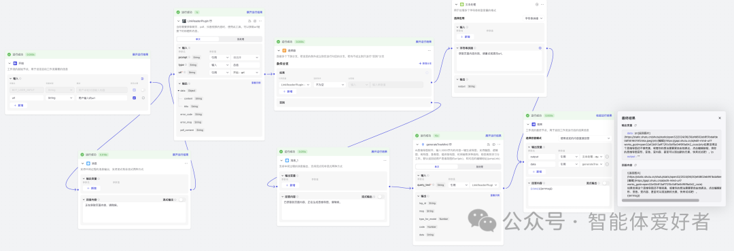The width and height of the screenshot is (734, 251).
Task: Click horizontal scrollbar in 最终结果 panel
Action: pos(660,200)
